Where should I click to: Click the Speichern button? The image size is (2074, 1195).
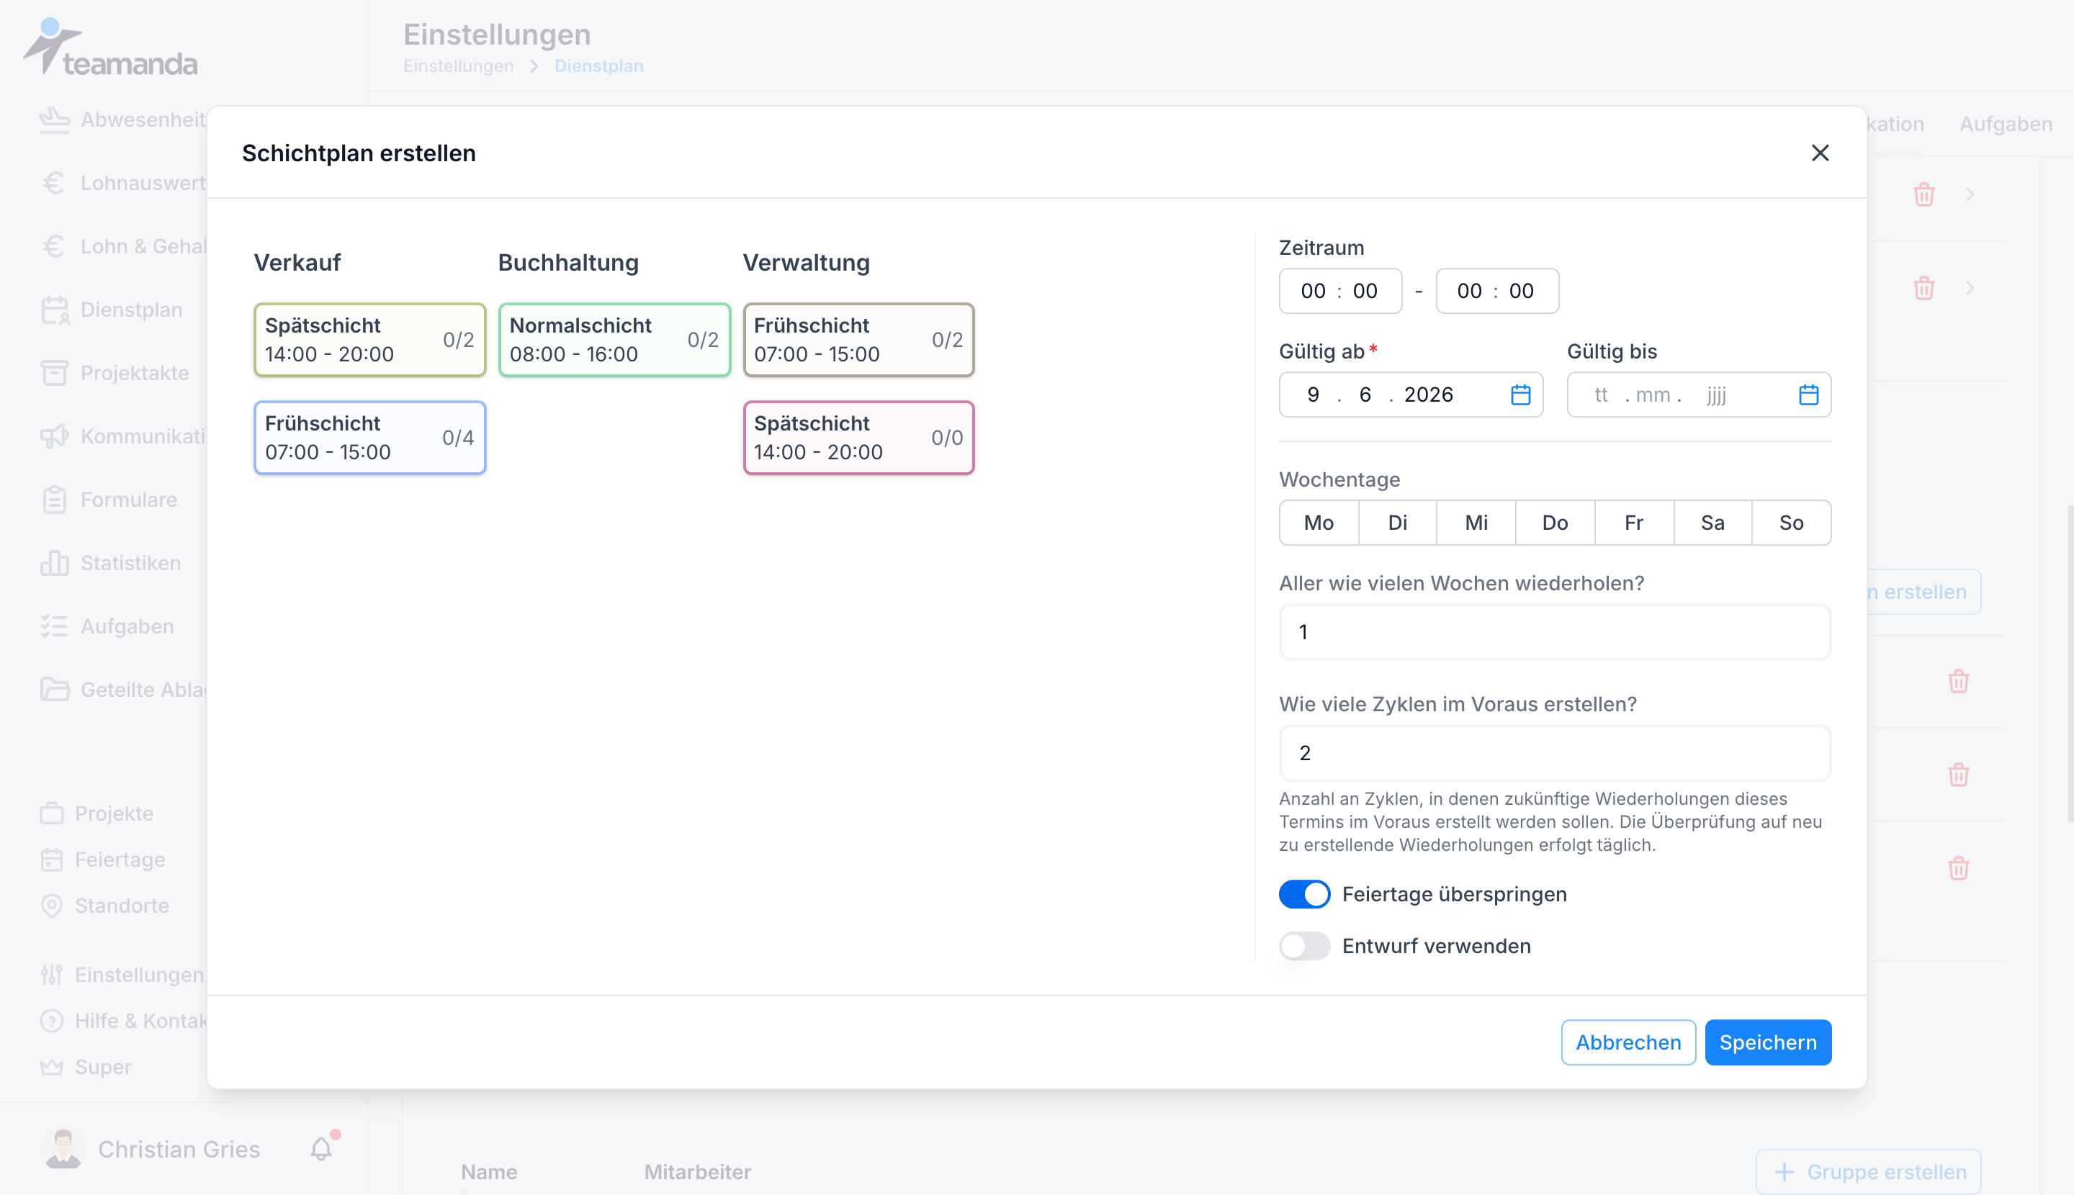(x=1767, y=1042)
